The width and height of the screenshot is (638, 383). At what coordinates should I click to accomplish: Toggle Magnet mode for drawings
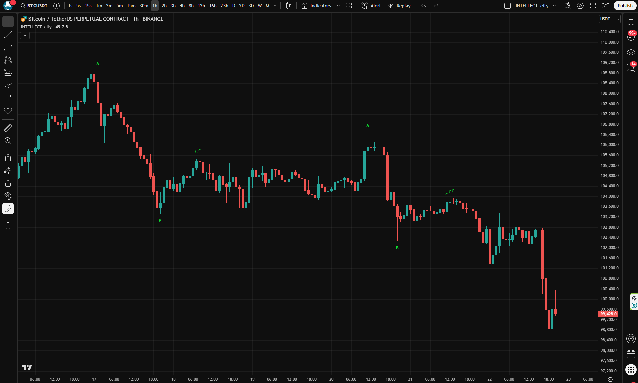8,158
